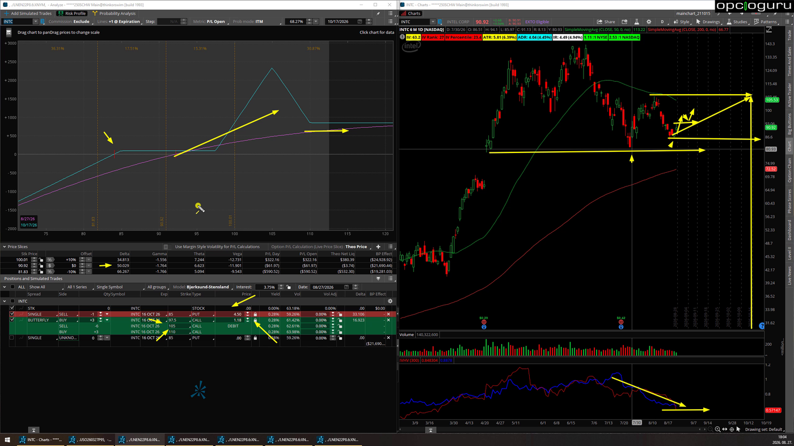The height and width of the screenshot is (446, 794).
Task: Switch to INTC - Charts taskbar item
Action: [x=41, y=440]
